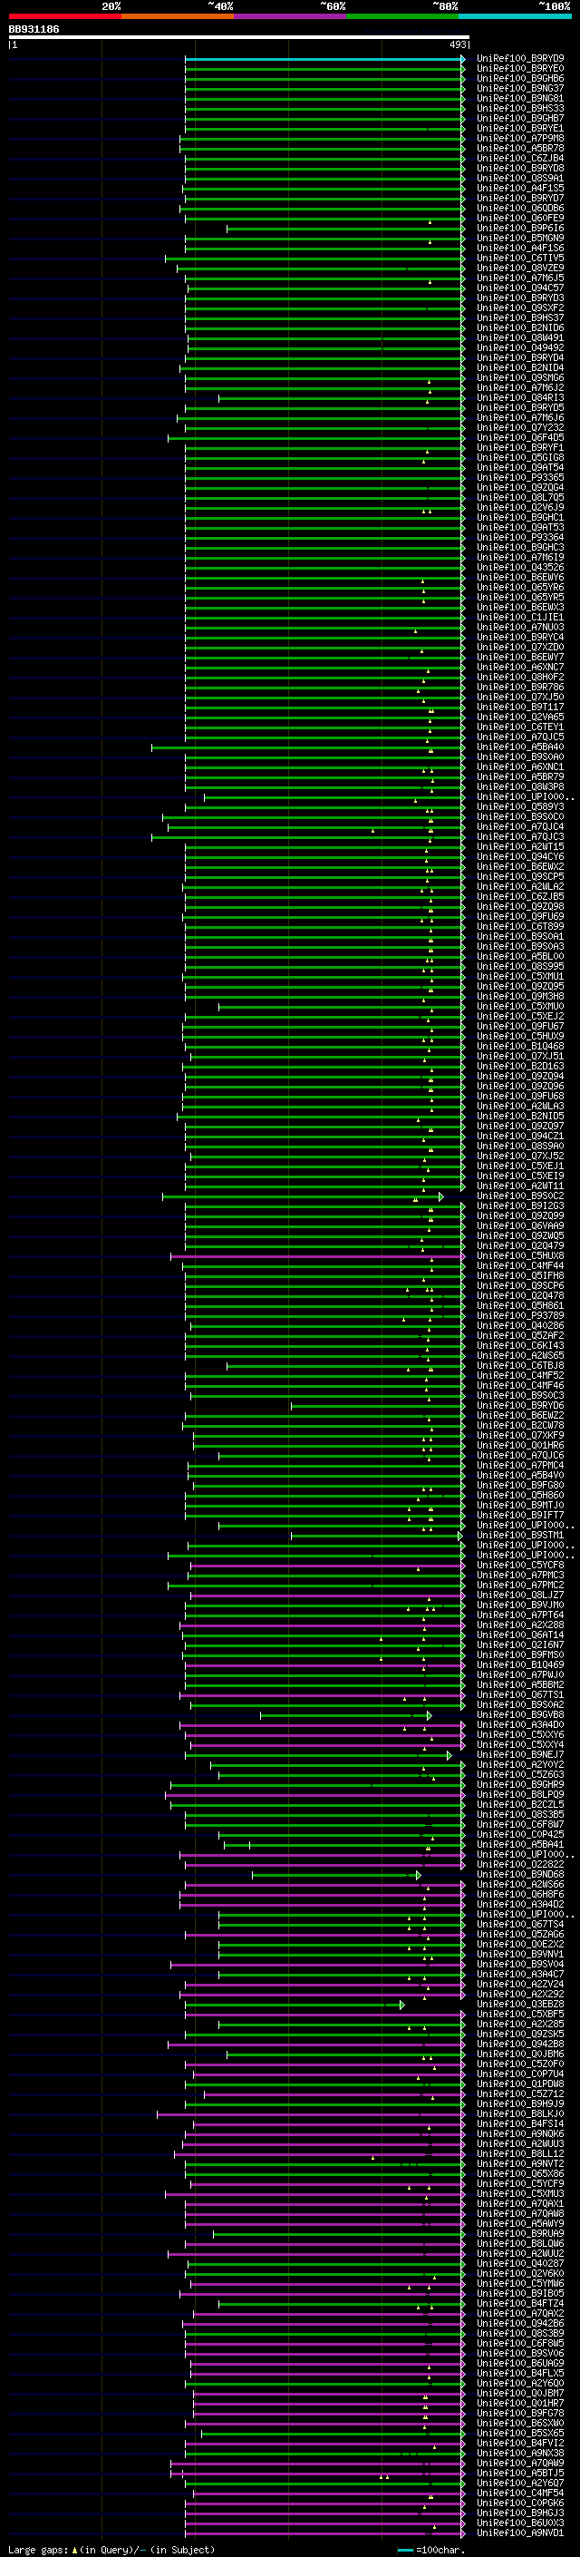580x2557 pixels.
Task: Select the UniRef100_A5BTJ5 label
Action: (519, 2474)
